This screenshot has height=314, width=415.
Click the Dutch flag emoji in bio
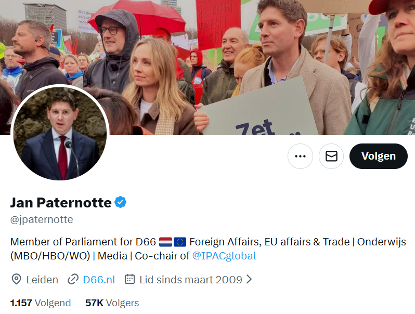pos(166,242)
